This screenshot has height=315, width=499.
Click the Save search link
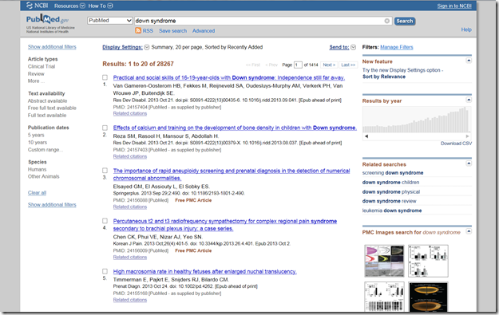click(172, 31)
